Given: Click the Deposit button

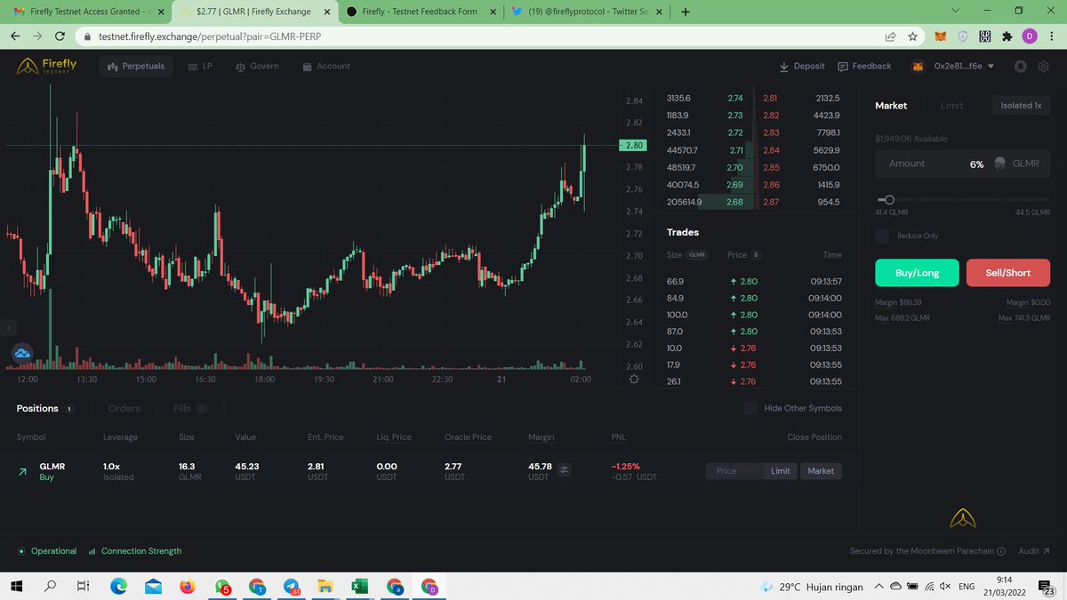Looking at the screenshot, I should coord(801,66).
